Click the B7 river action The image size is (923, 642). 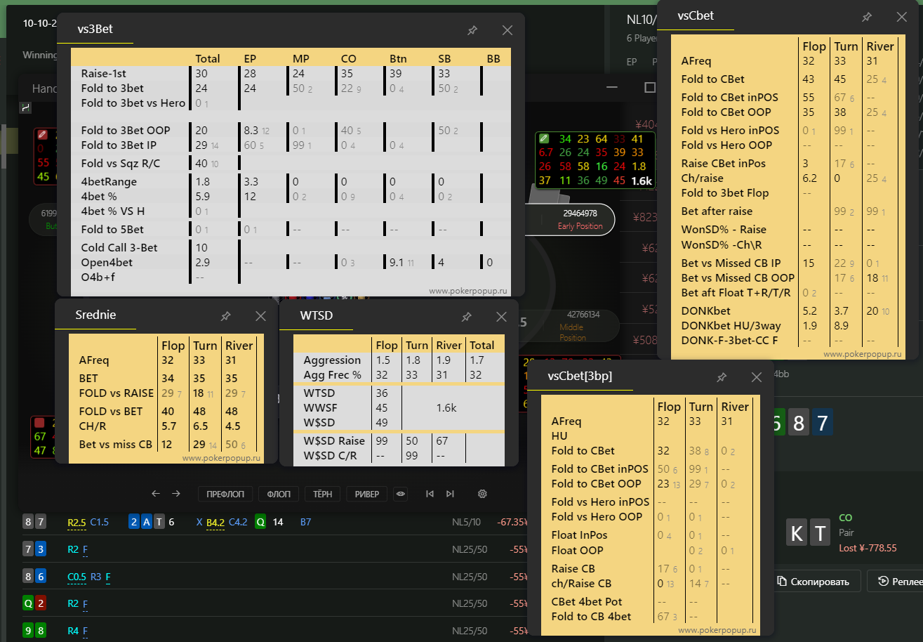coord(305,523)
